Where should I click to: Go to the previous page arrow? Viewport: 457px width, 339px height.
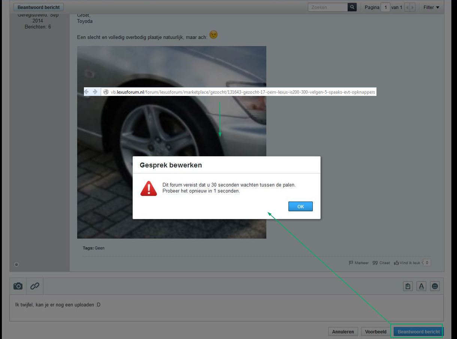coord(408,7)
